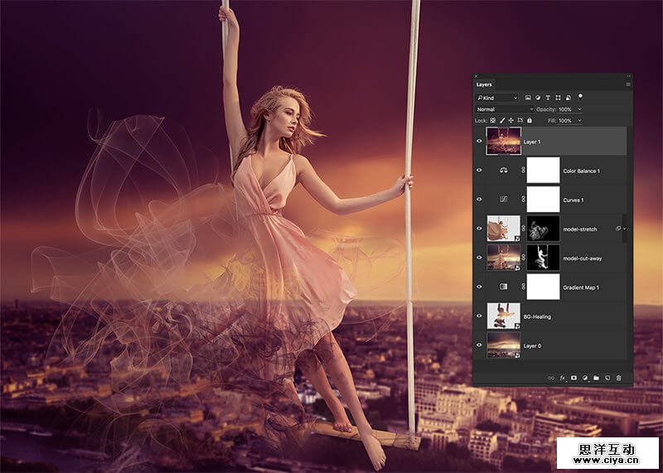663x473 pixels.
Task: Hide the Layer 1 layer
Action: tap(479, 142)
